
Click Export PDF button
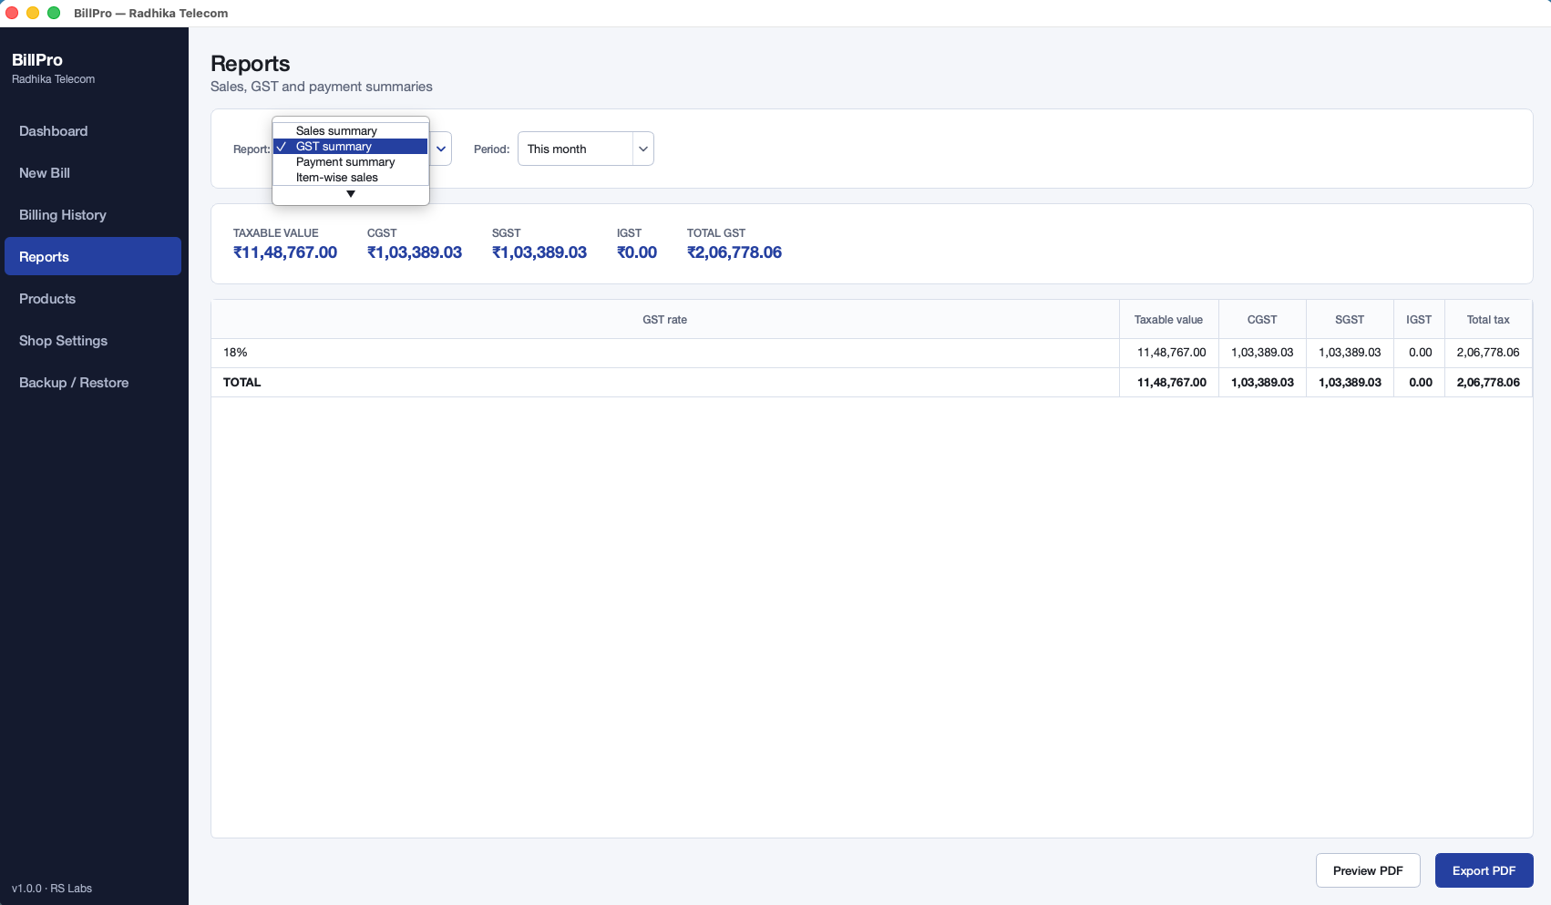[x=1484, y=870]
